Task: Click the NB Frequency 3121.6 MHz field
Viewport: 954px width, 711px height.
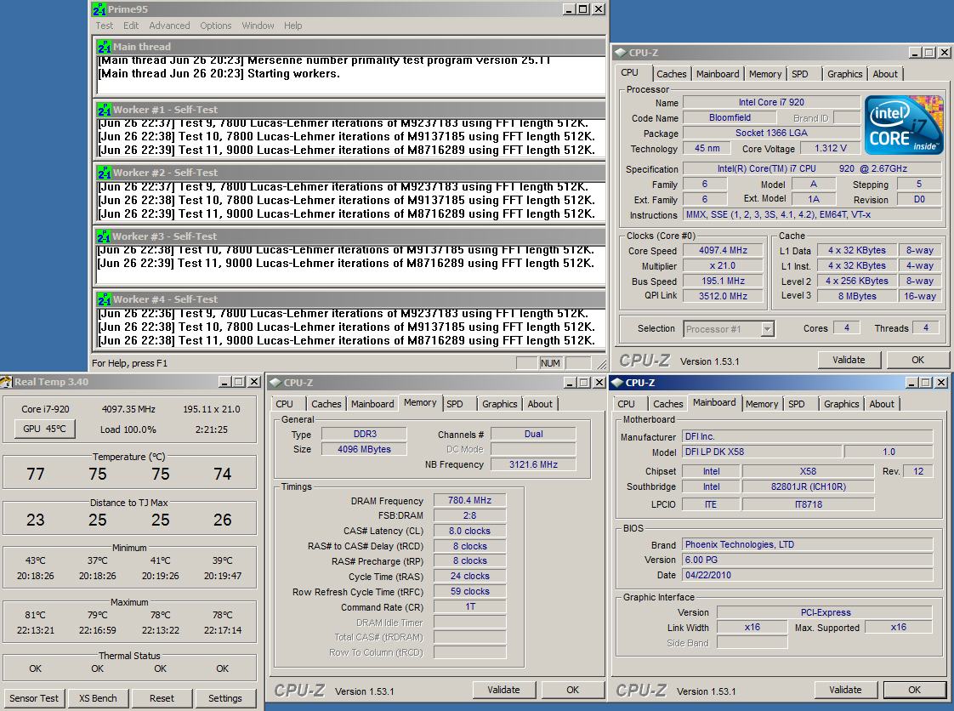Action: (533, 464)
